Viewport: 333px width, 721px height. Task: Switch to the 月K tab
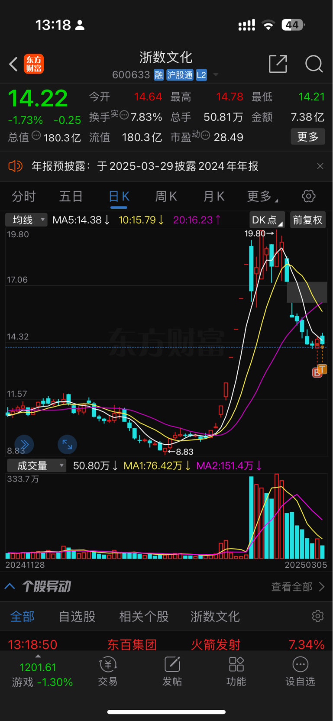pyautogui.click(x=214, y=197)
